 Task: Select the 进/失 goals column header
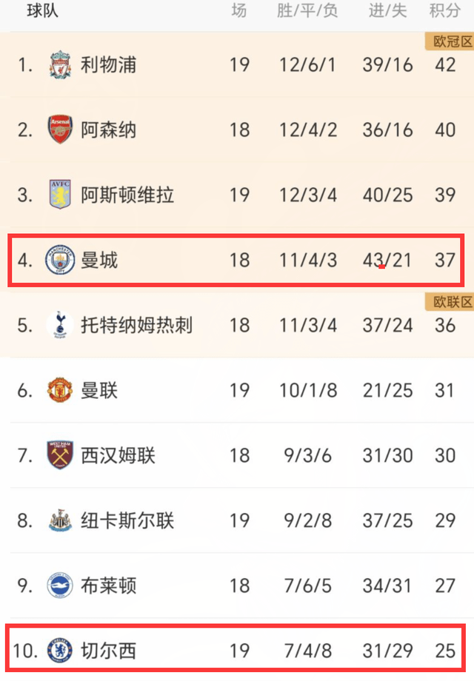[387, 11]
